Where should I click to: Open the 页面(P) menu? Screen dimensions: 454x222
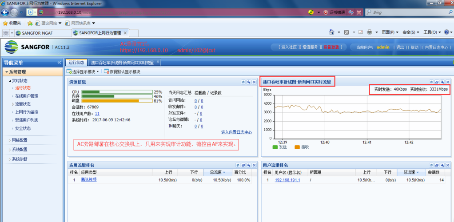(x=390, y=32)
